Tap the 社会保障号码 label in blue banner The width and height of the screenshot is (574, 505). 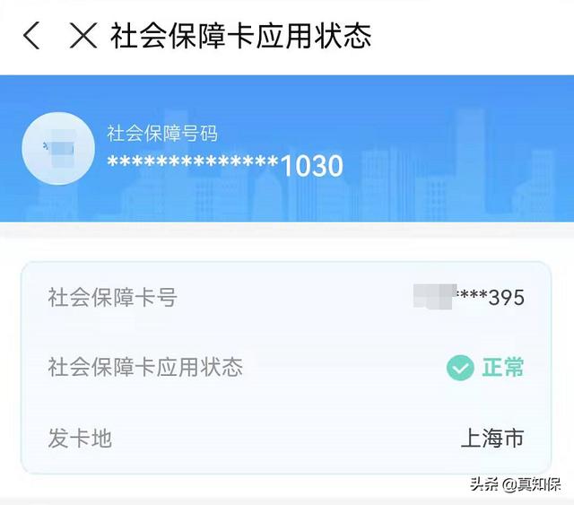[x=162, y=134]
